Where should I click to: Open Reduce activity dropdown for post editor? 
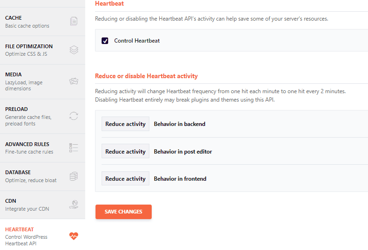tap(125, 152)
